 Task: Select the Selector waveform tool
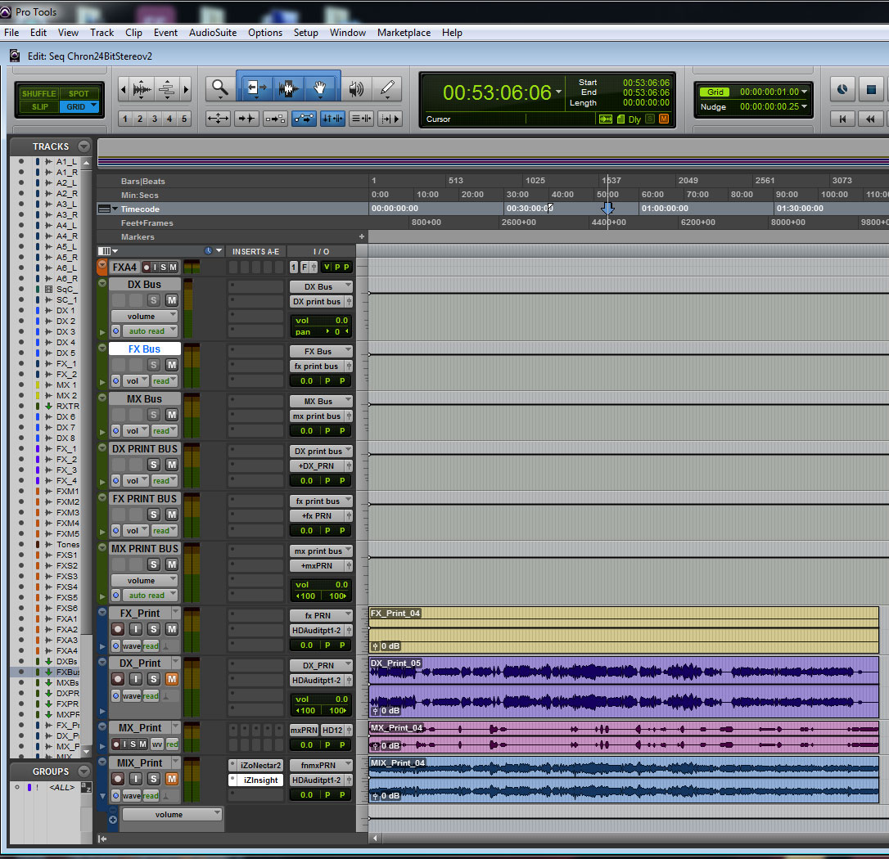(288, 88)
